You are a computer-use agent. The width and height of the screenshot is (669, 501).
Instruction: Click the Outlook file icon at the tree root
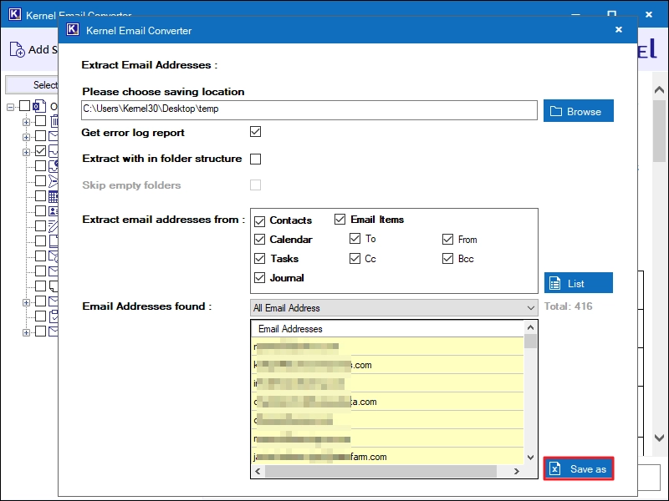coord(39,106)
